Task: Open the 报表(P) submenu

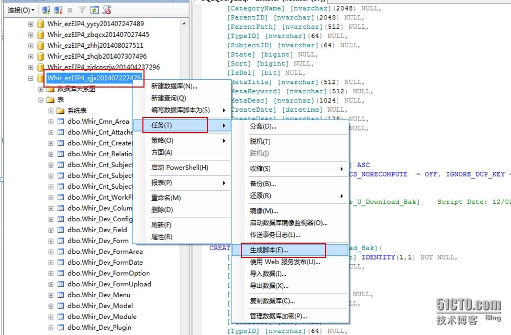Action: (x=182, y=182)
